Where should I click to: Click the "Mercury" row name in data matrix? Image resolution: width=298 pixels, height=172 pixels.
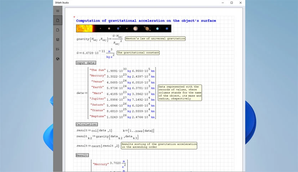pos(98,76)
